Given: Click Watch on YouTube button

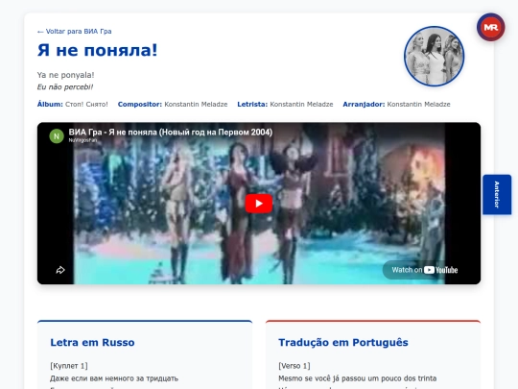Looking at the screenshot, I should click(425, 270).
